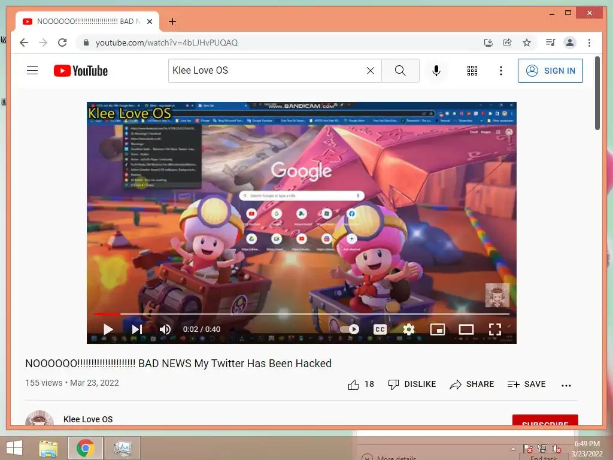Open a new browser tab
The height and width of the screenshot is (460, 613).
(x=172, y=22)
